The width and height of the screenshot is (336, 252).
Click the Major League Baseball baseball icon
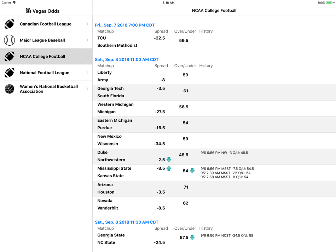pos(9,40)
